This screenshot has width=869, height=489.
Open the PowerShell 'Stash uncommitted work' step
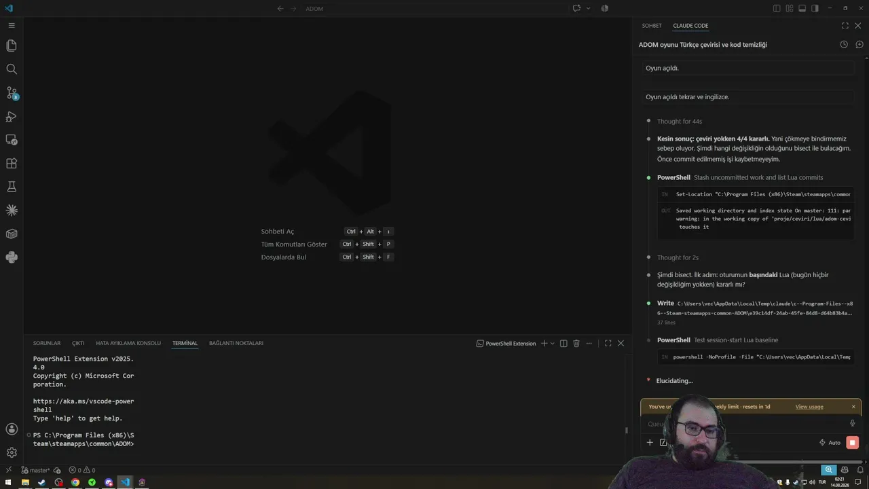(x=740, y=177)
